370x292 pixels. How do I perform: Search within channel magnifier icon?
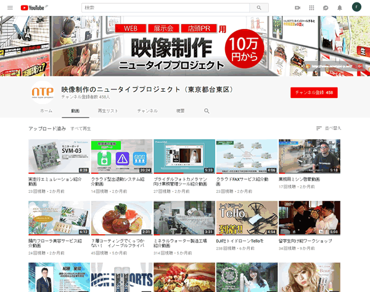click(207, 111)
